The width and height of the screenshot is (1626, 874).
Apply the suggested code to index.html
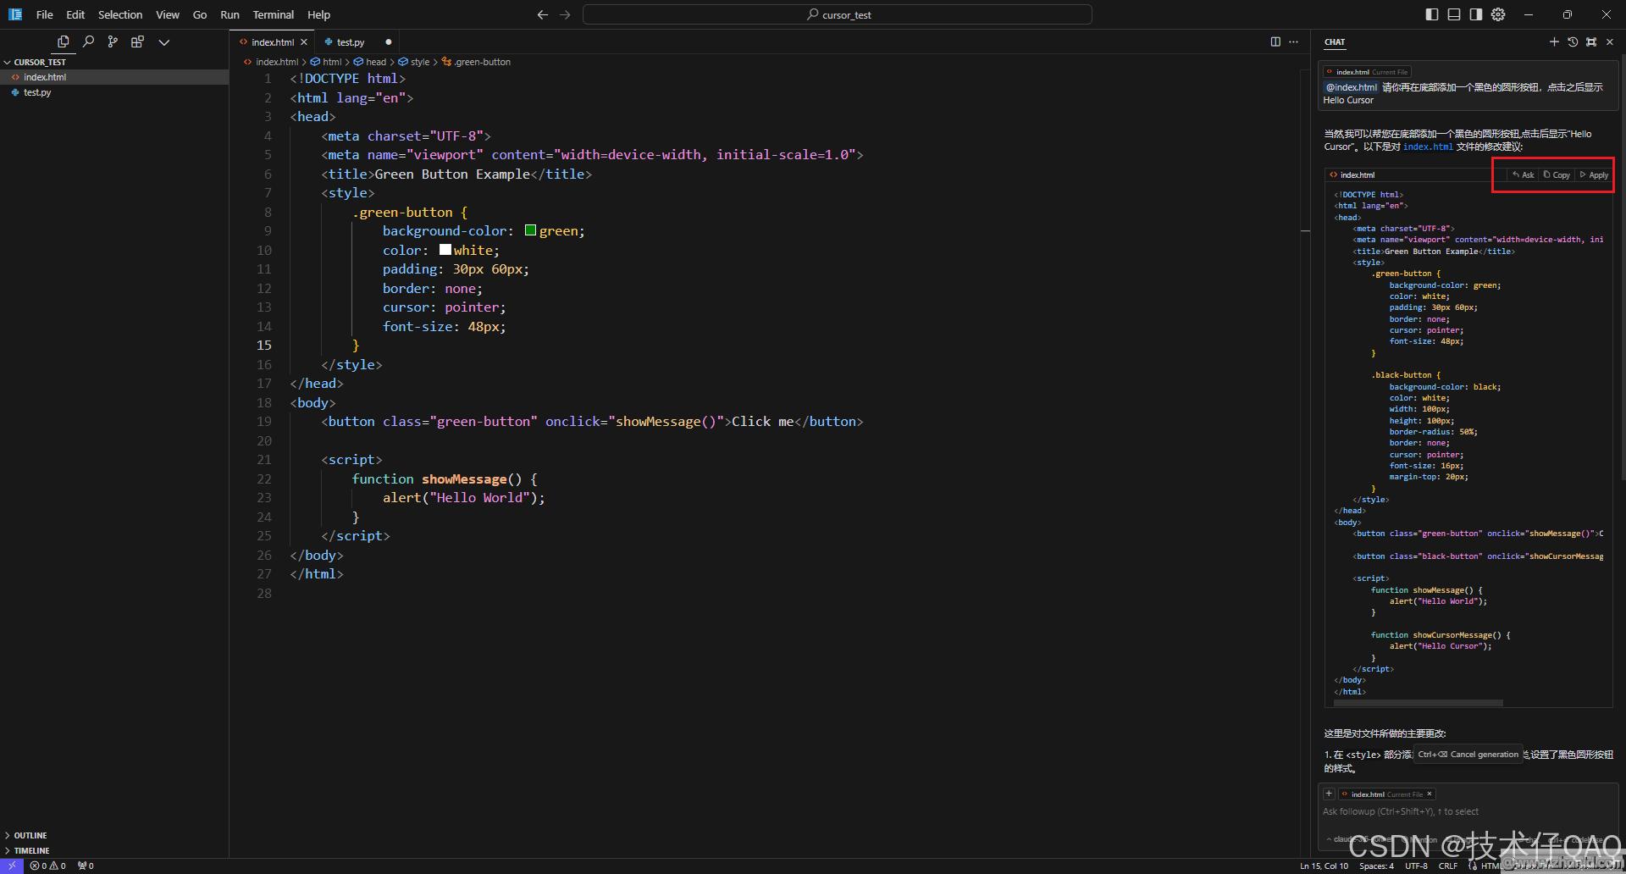pos(1594,175)
